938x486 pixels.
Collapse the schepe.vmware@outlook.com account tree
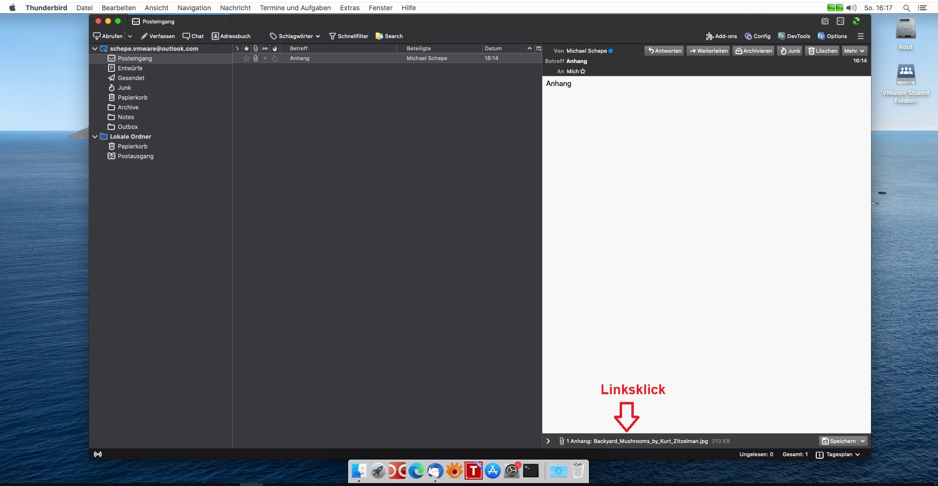tap(95, 49)
